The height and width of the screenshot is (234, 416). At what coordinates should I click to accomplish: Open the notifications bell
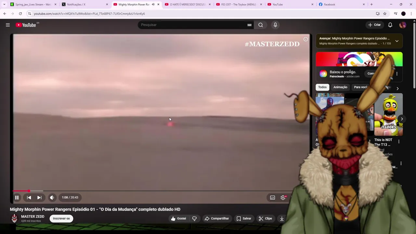pyautogui.click(x=390, y=25)
